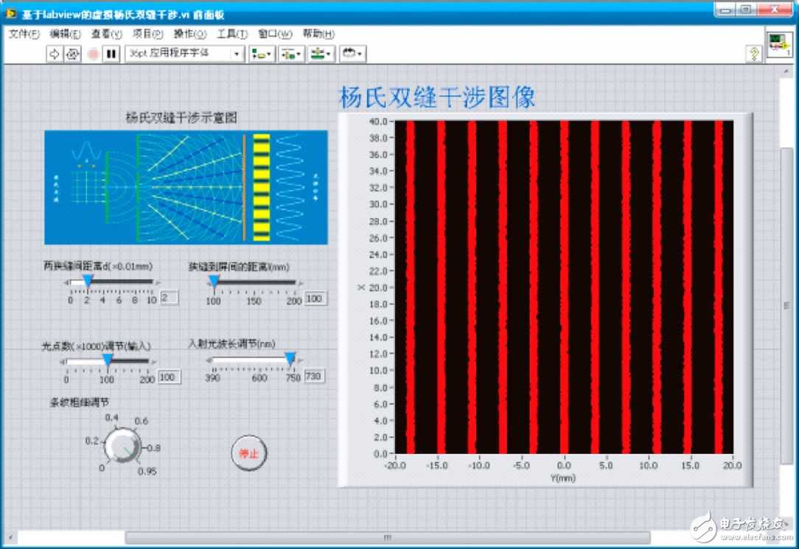Show the context help question mark
The width and height of the screenshot is (799, 549).
pos(753,53)
